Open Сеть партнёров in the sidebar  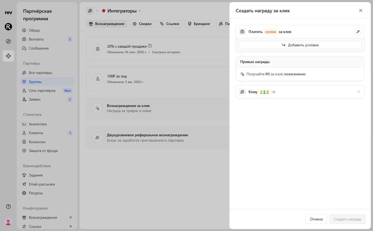[x=47, y=90]
